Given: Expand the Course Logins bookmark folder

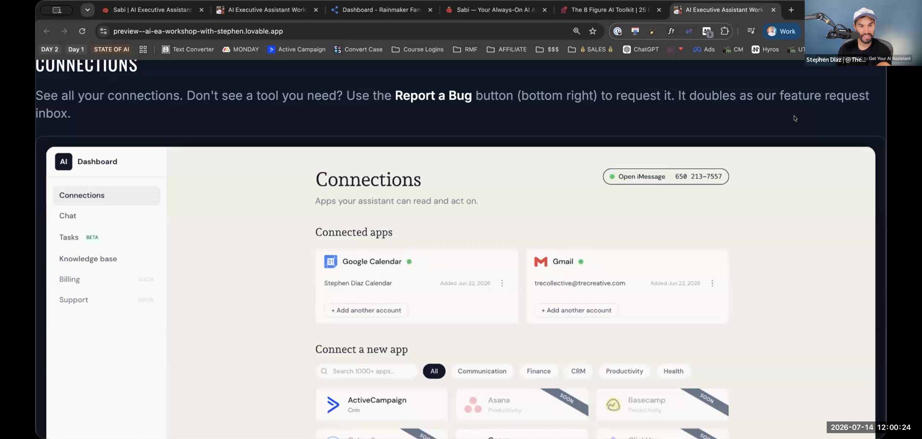Looking at the screenshot, I should tap(417, 49).
